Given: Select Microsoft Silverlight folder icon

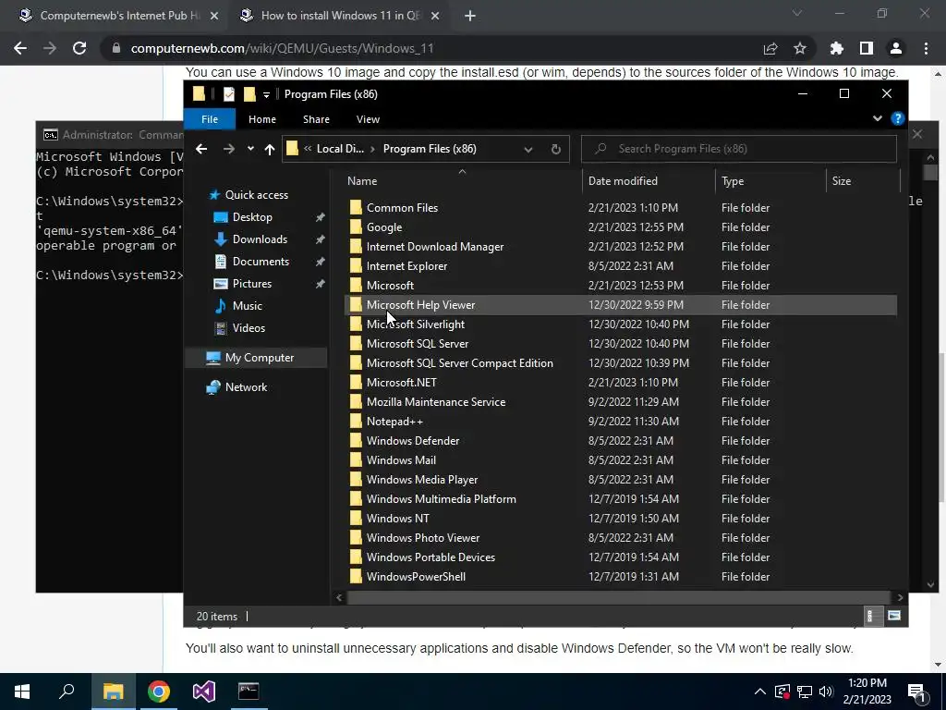Looking at the screenshot, I should click(356, 324).
